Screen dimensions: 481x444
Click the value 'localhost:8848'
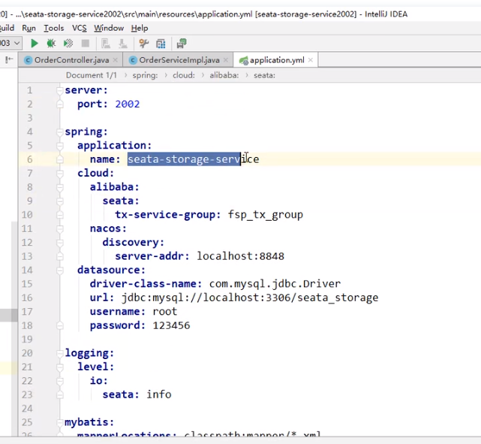(x=240, y=256)
